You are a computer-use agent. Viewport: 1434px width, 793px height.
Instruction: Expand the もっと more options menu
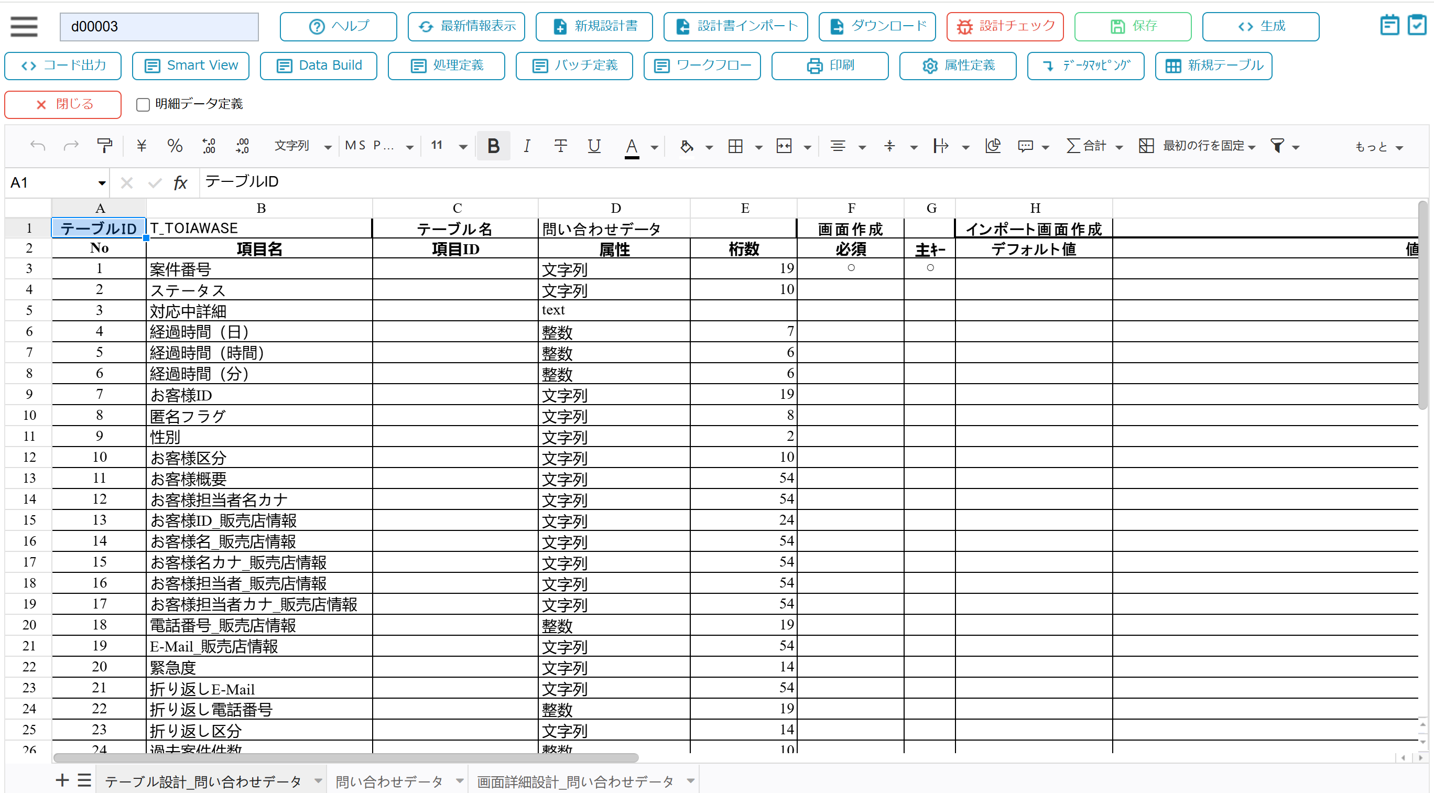tap(1378, 147)
